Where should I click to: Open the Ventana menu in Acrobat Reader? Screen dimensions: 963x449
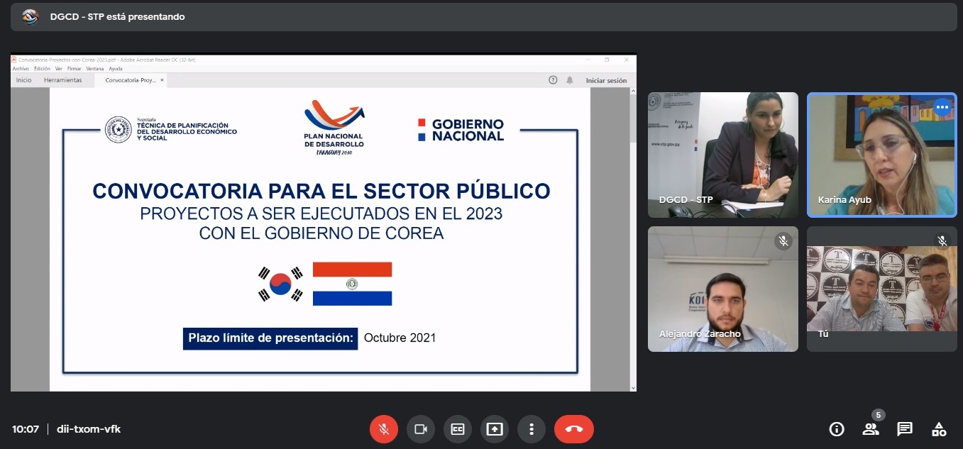pos(95,69)
